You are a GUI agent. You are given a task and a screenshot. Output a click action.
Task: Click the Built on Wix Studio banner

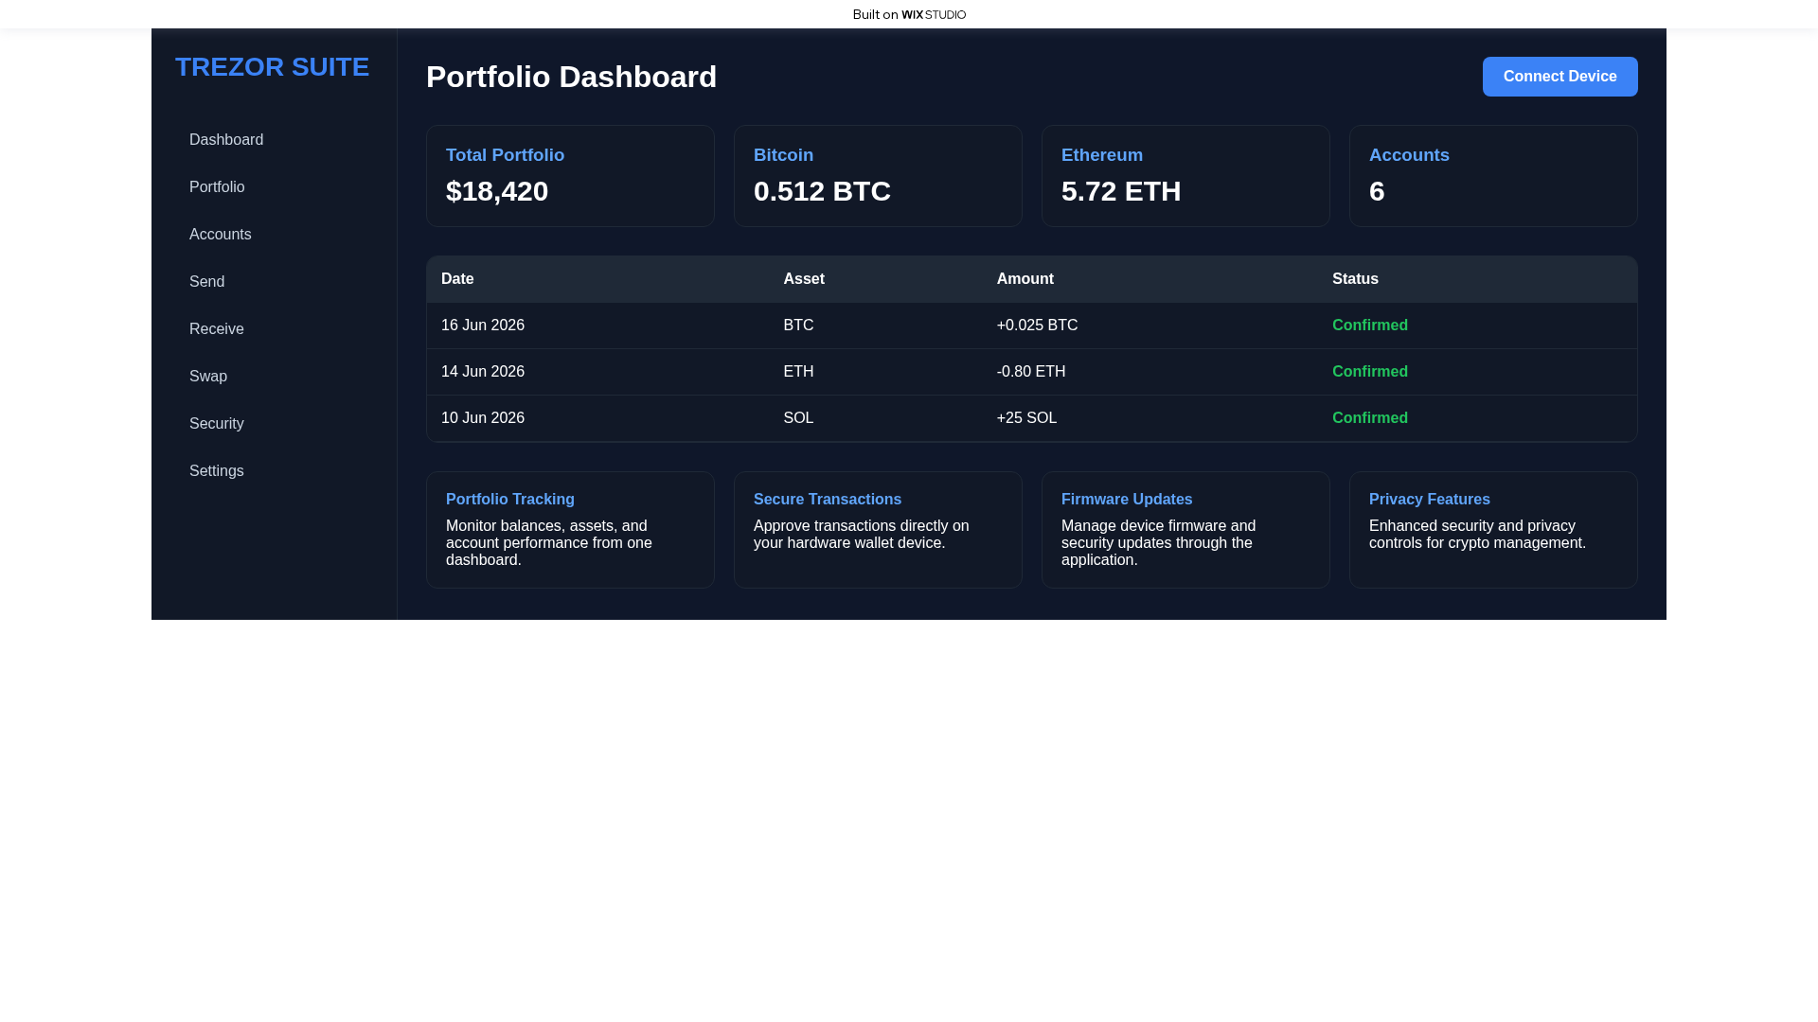[x=909, y=14]
